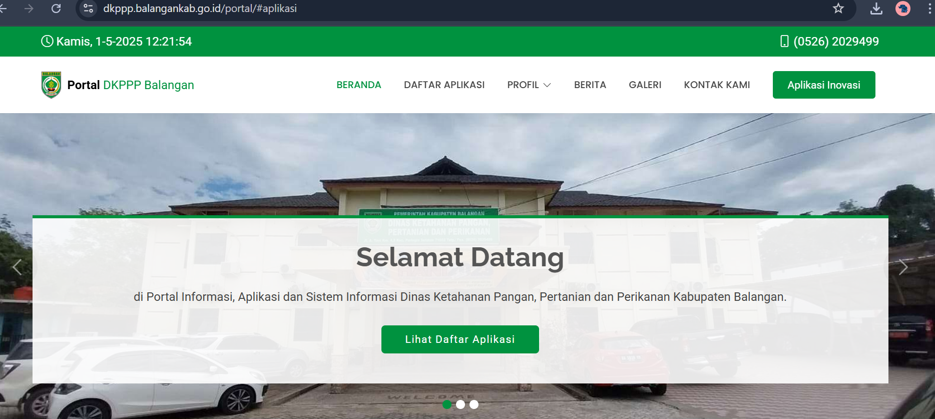Open the browser downloads icon

pos(876,9)
